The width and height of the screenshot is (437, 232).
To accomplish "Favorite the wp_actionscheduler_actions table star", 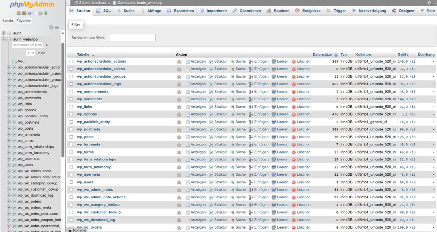I will [x=179, y=61].
